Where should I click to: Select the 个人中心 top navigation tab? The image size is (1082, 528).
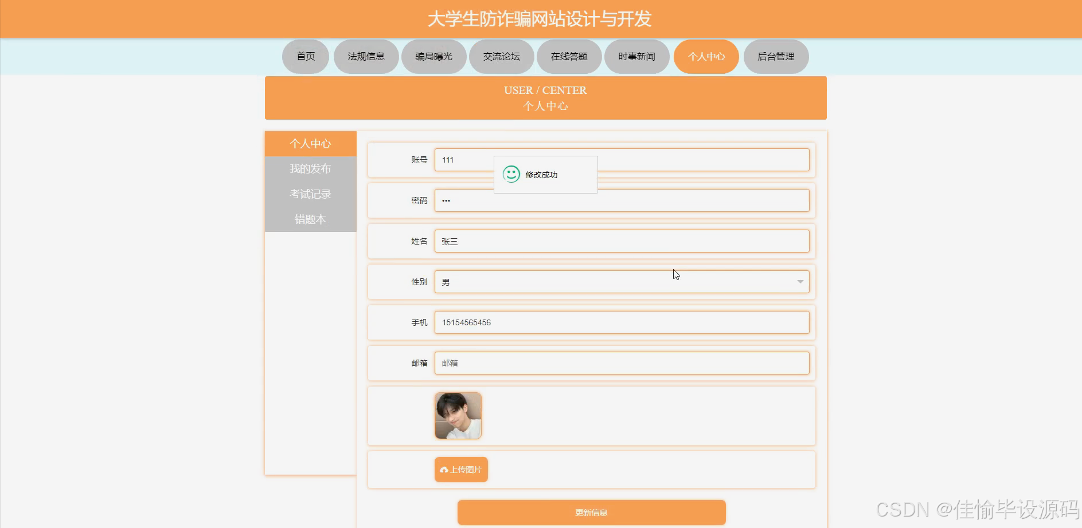(706, 57)
